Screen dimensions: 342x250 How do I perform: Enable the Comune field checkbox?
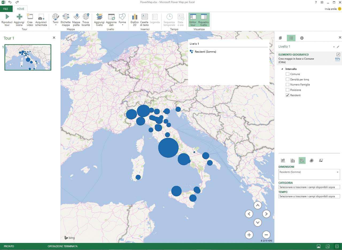tap(287, 74)
